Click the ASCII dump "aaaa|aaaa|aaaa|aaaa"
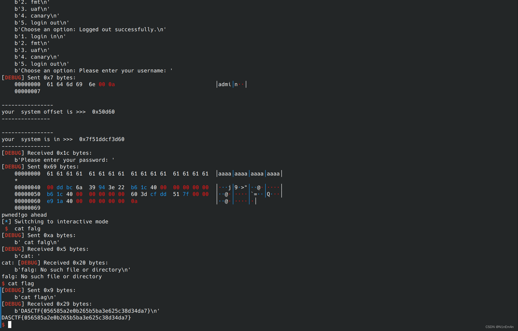The image size is (518, 331). coord(249,174)
